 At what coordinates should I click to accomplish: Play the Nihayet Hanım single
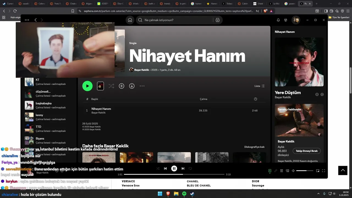pos(87,86)
